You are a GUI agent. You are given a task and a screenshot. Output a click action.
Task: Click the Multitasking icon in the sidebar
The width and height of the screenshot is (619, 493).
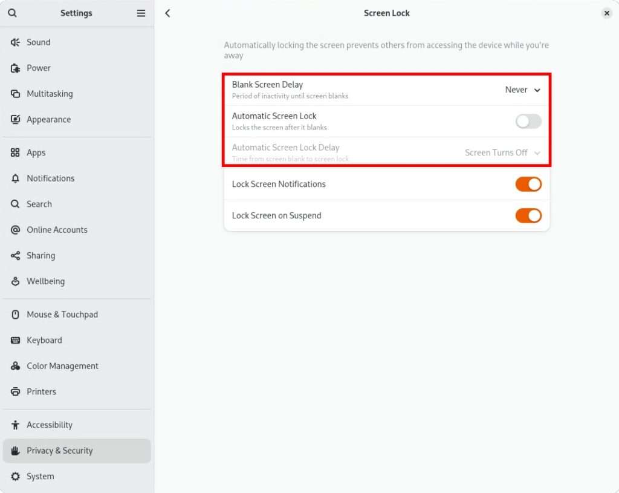pyautogui.click(x=16, y=94)
